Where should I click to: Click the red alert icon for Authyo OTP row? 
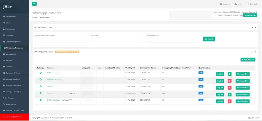[x=230, y=101]
